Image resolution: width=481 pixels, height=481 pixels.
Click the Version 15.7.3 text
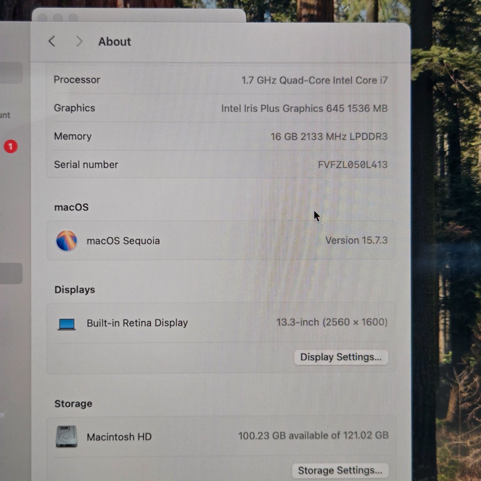(356, 241)
